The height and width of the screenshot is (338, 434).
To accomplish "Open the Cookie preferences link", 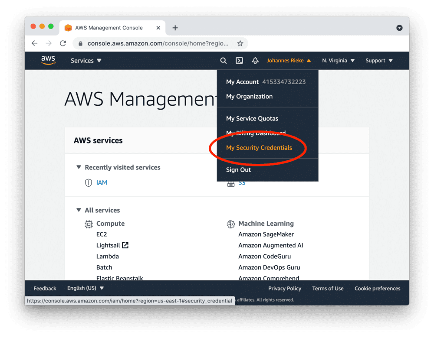I will click(x=377, y=288).
